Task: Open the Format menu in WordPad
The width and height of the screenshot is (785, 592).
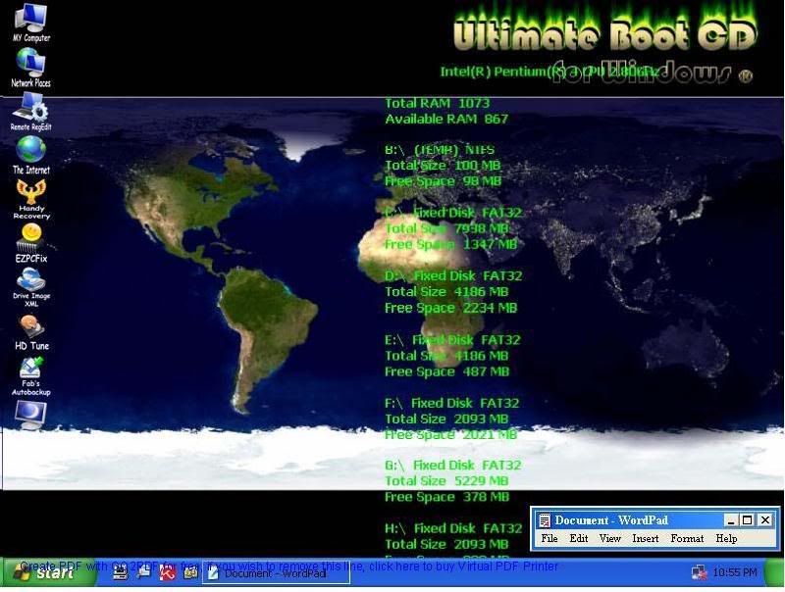Action: click(687, 538)
